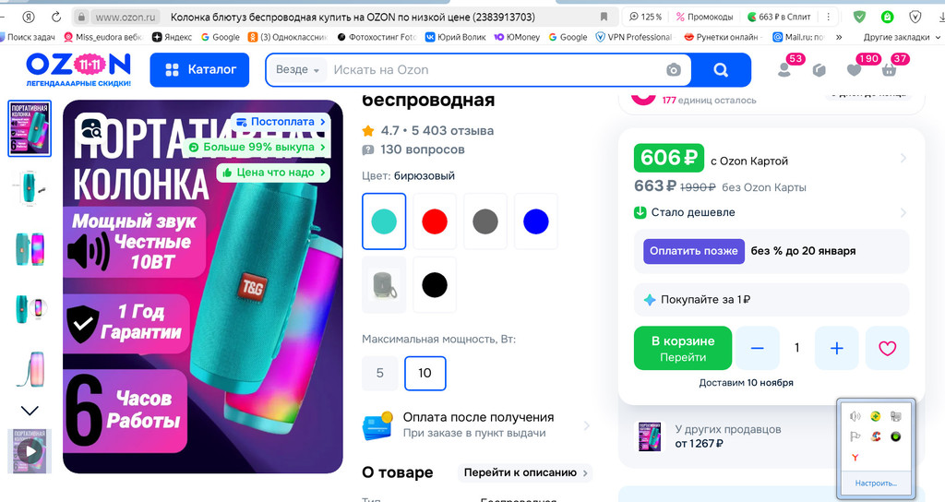945x502 pixels.
Task: Open the Везде search scope dropdown
Action: click(297, 70)
